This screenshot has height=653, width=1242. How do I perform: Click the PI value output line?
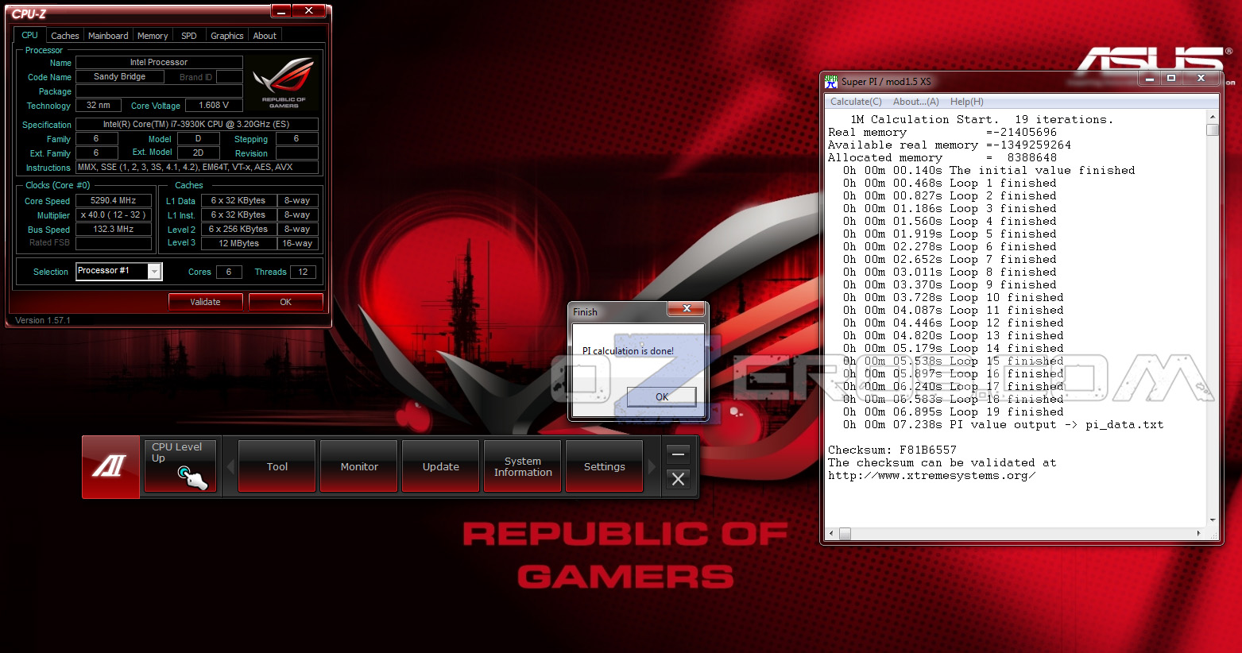1004,425
